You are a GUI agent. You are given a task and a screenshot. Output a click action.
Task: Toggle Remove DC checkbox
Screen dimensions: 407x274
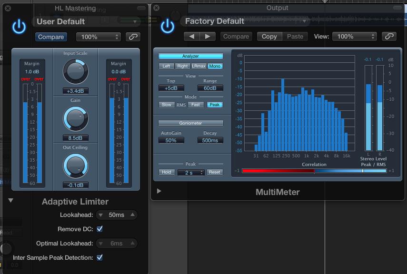[99, 229]
